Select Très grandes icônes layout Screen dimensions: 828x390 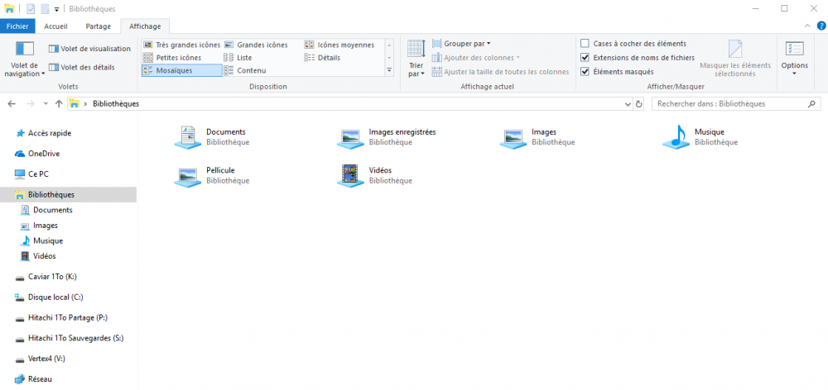181,45
